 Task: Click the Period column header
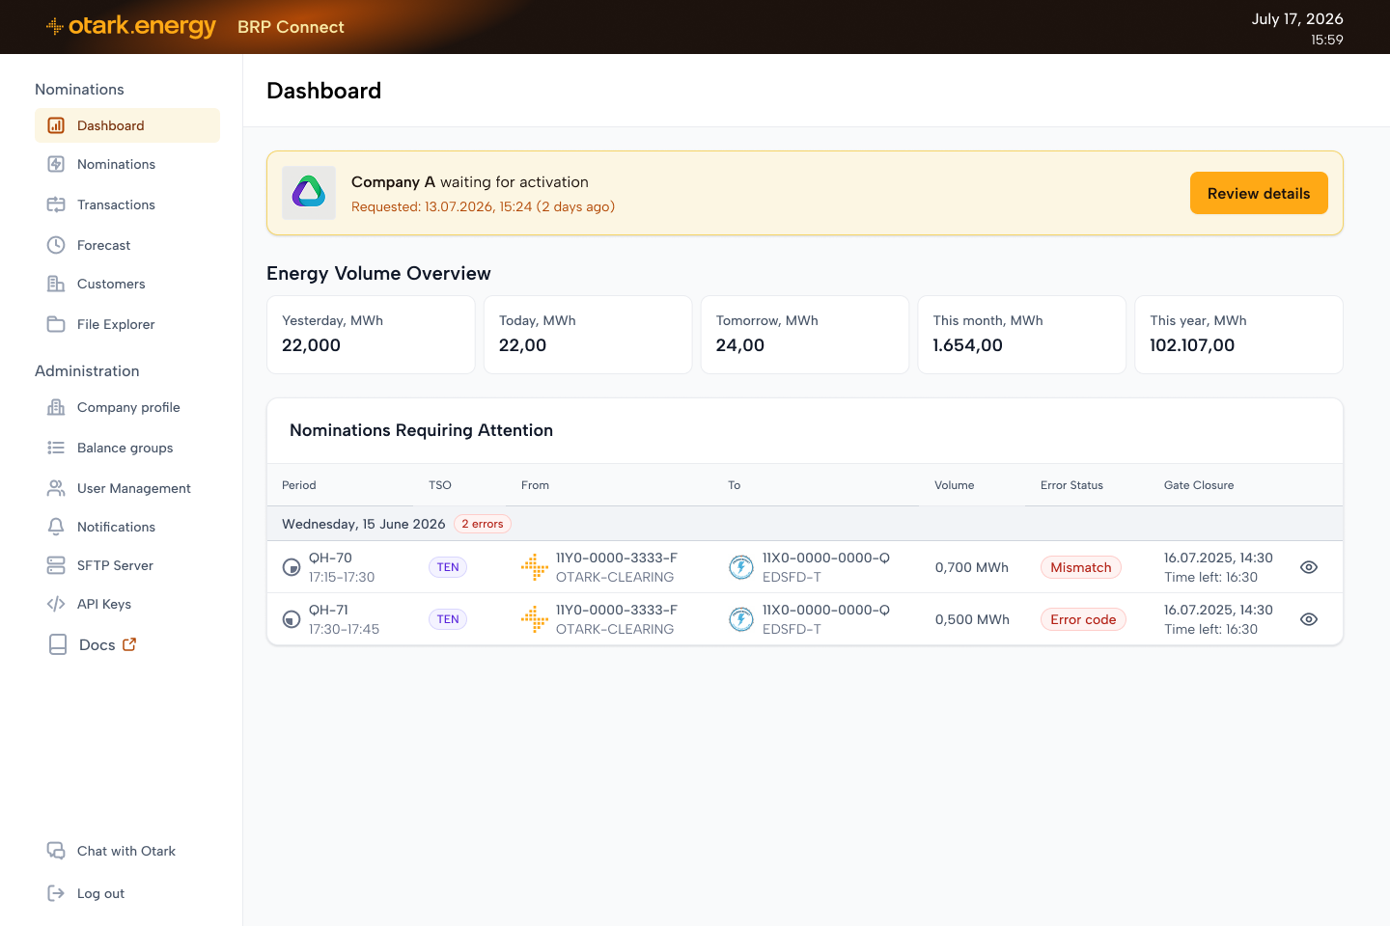(x=299, y=485)
